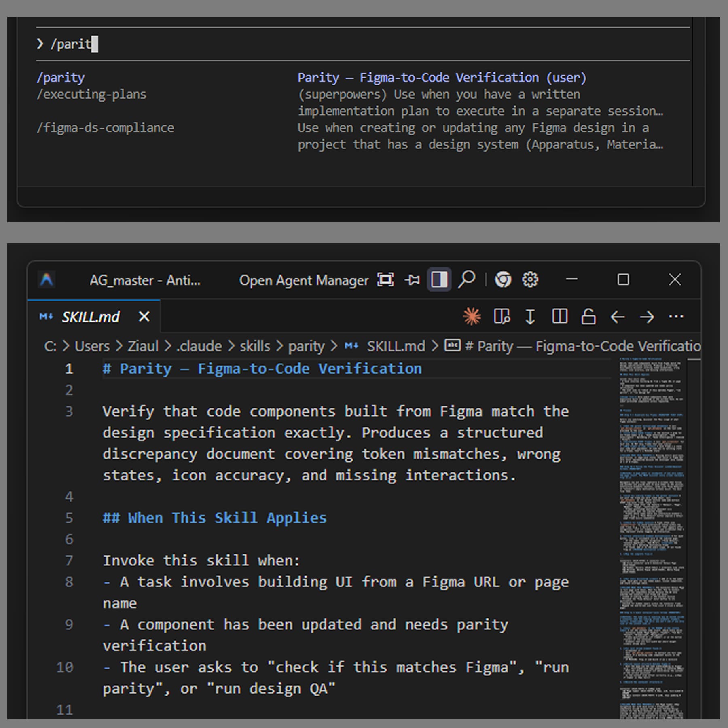The height and width of the screenshot is (728, 728).
Task: Click the C: breadcrumb segment
Action: 50,346
